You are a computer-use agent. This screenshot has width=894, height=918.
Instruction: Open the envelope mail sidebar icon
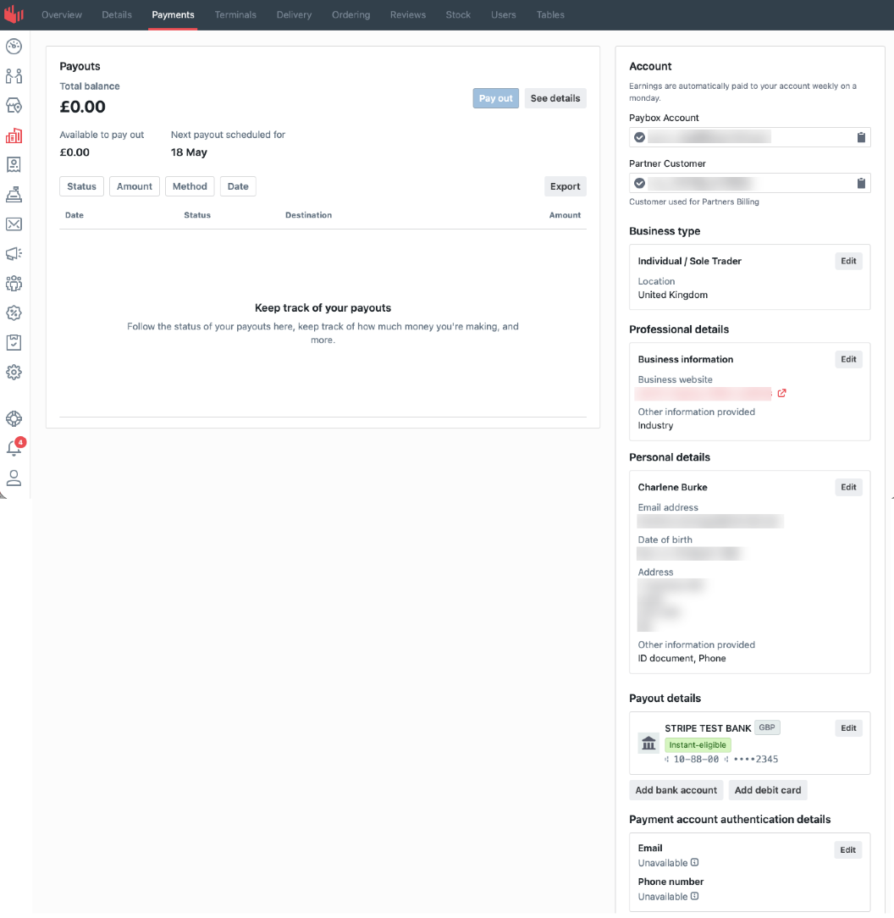tap(14, 224)
